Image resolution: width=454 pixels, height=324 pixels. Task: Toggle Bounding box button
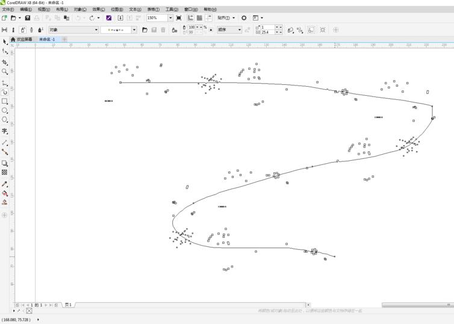point(323,30)
